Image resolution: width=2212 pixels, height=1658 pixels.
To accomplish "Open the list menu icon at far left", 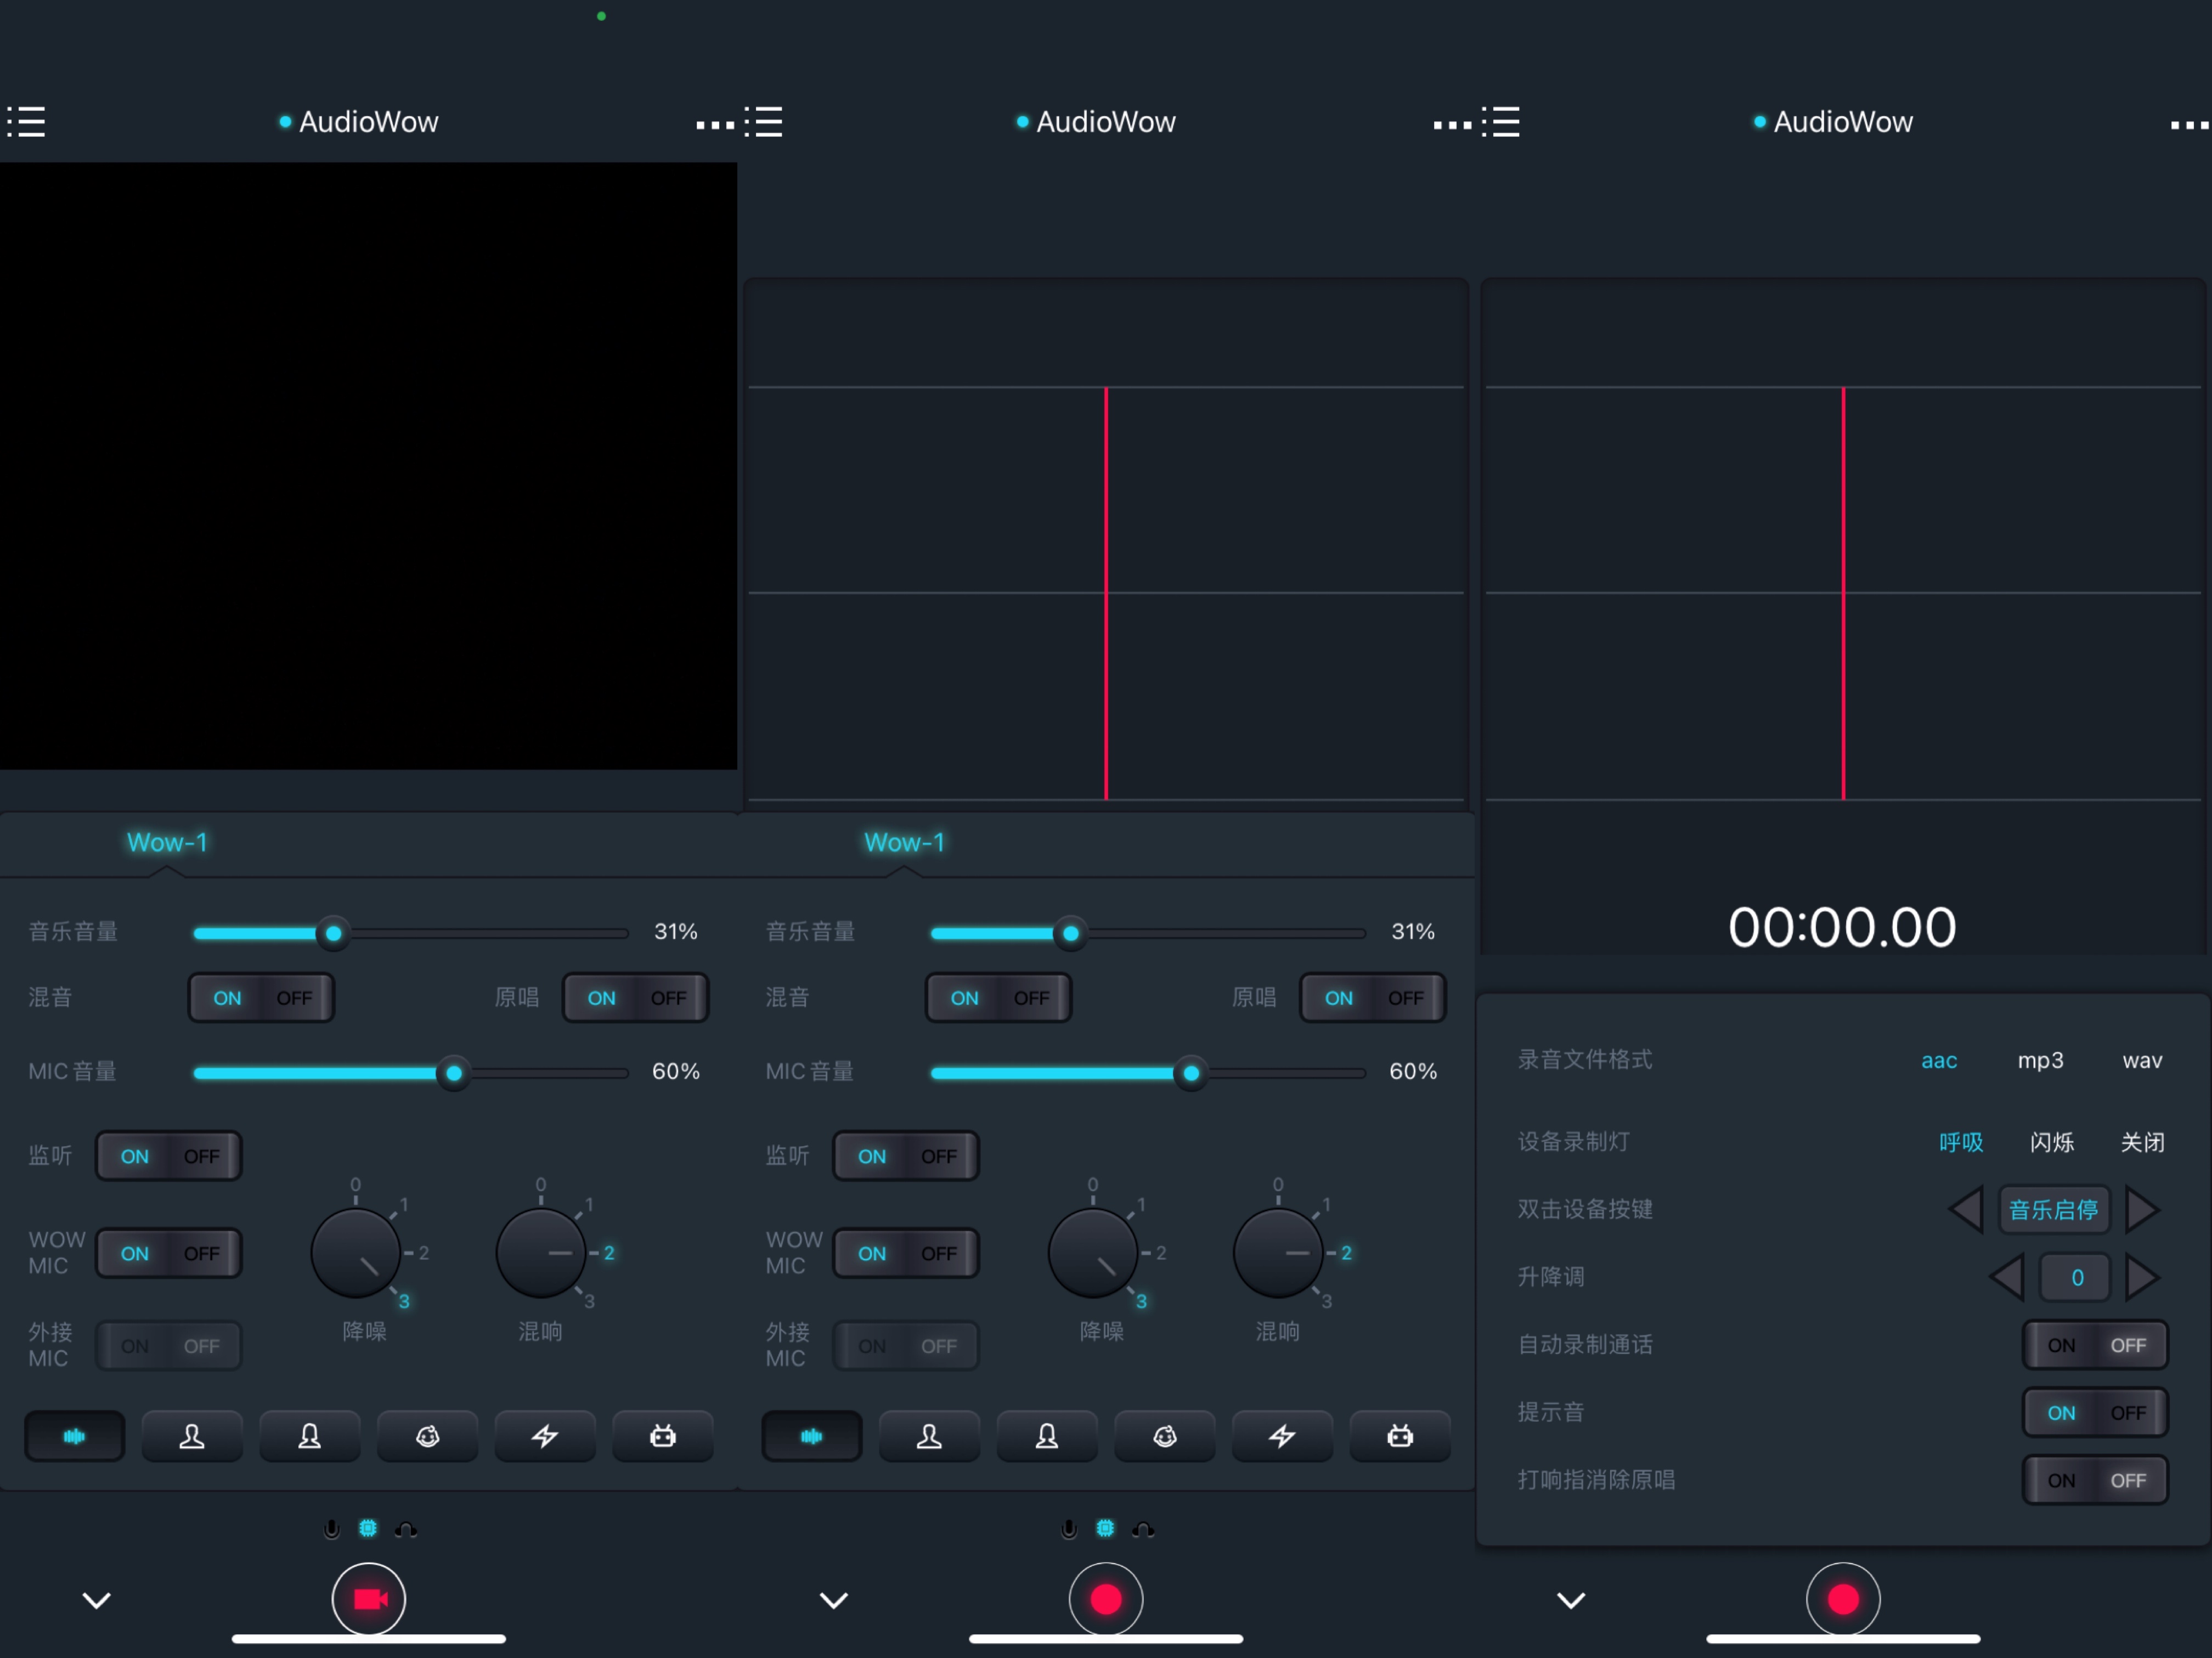I will coord(26,122).
